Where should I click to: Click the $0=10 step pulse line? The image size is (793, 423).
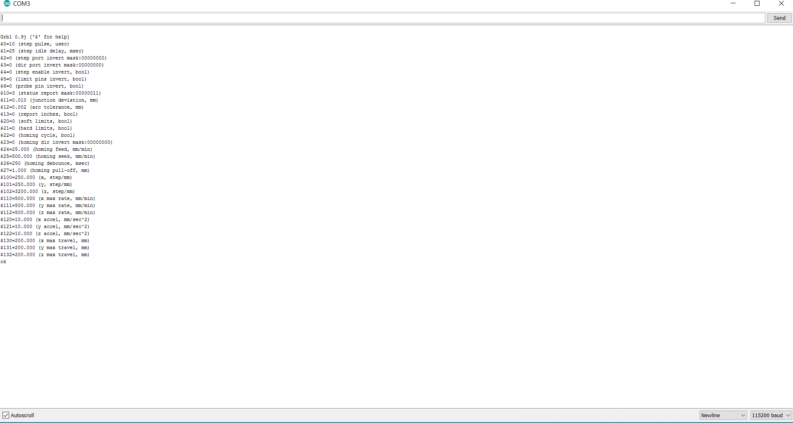pos(35,44)
